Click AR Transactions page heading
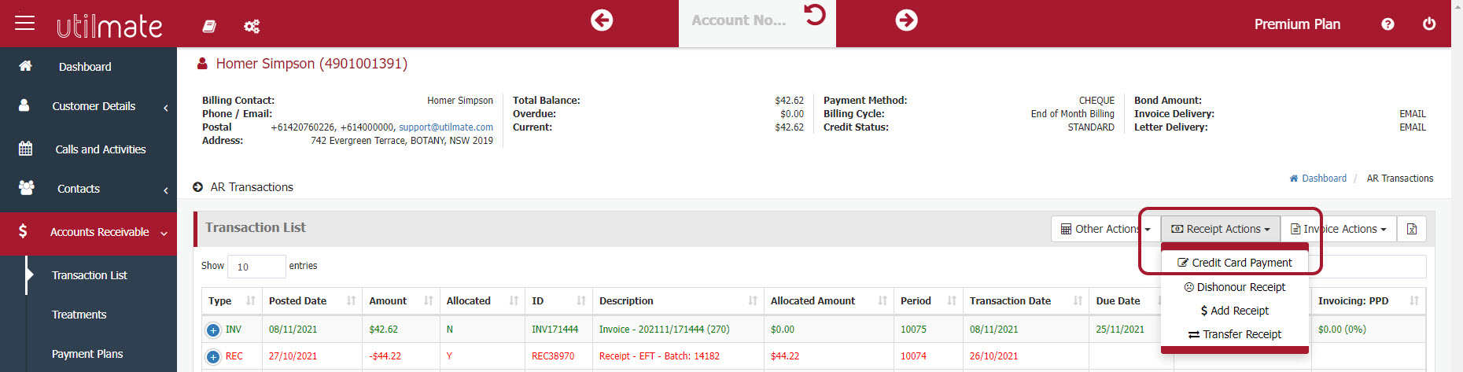The width and height of the screenshot is (1463, 372). [x=252, y=187]
